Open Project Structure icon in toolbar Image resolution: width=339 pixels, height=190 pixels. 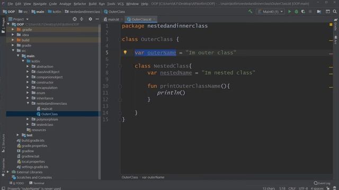(x=319, y=12)
